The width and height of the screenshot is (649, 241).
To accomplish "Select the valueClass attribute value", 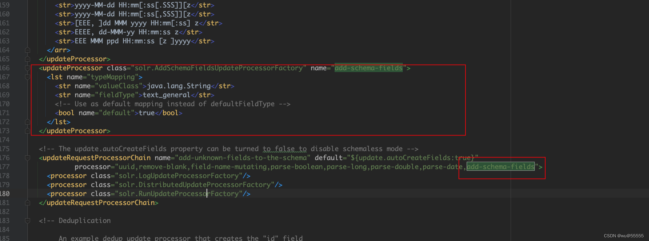I will [119, 86].
